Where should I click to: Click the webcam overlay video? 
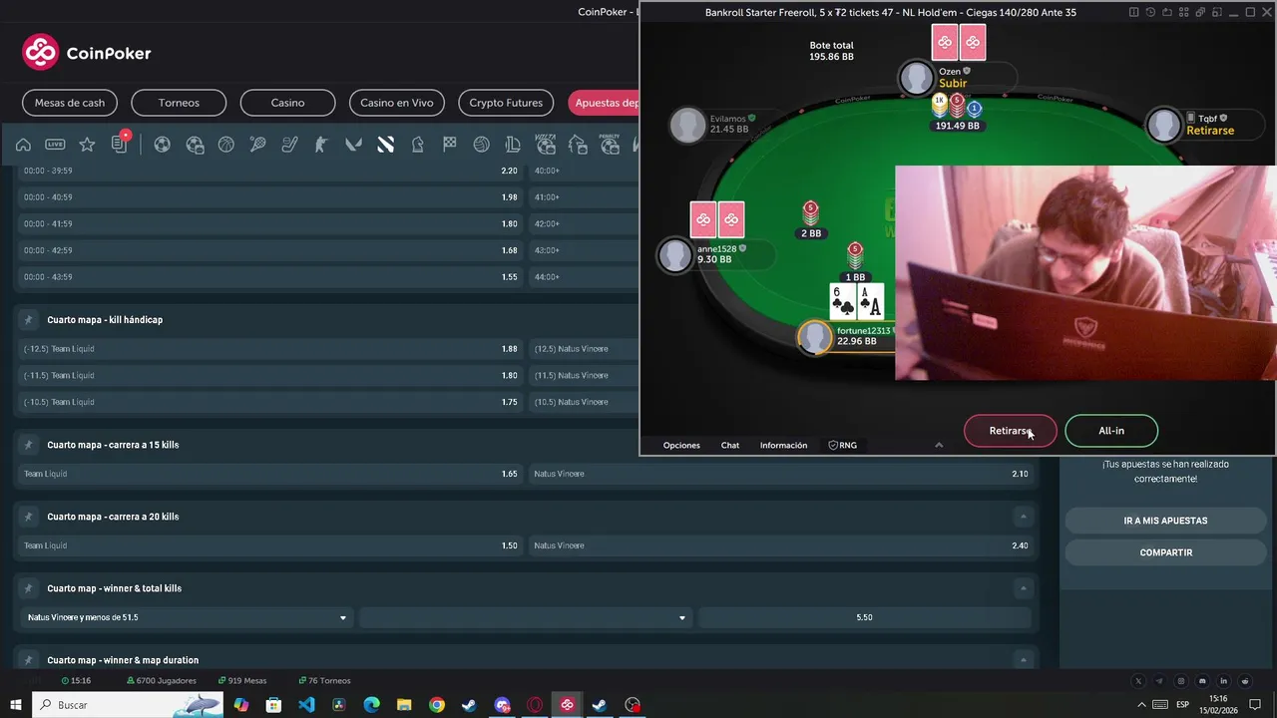pyautogui.click(x=1085, y=273)
